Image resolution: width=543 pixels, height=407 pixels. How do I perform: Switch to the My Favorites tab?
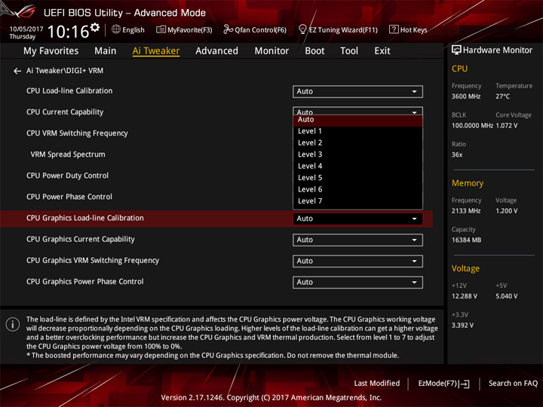tap(51, 51)
